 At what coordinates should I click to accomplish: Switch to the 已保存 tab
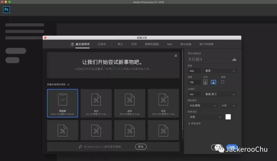tap(102, 44)
